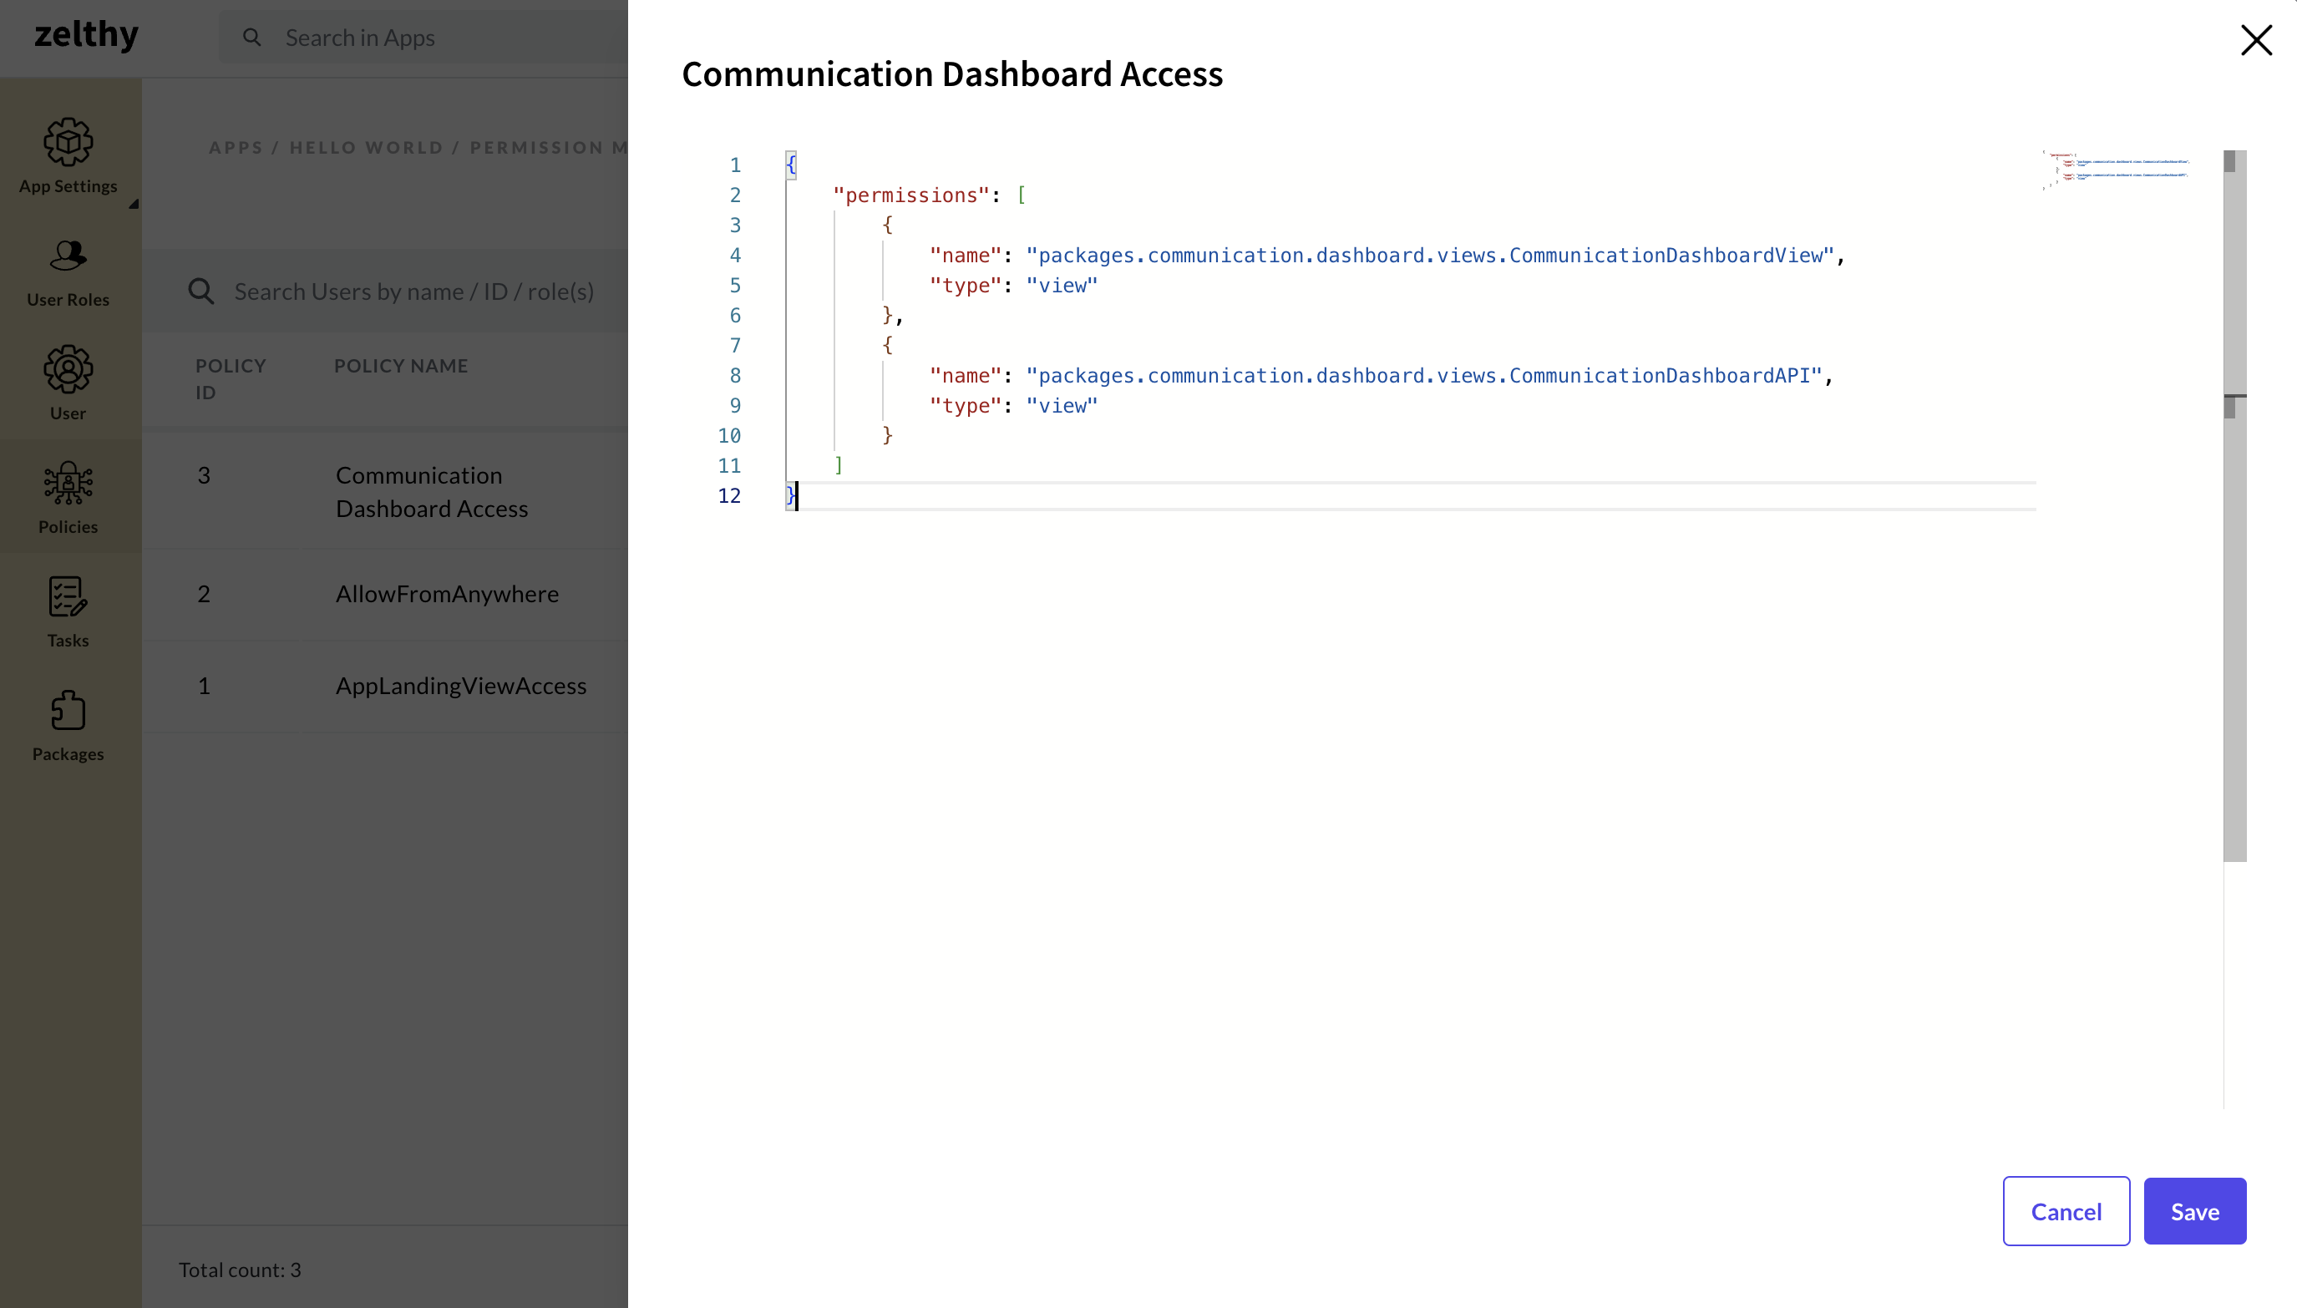Click the POLICY NAME column header
2297x1308 pixels.
tap(402, 366)
